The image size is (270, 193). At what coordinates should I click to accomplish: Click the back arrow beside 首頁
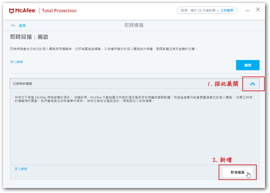[13, 25]
